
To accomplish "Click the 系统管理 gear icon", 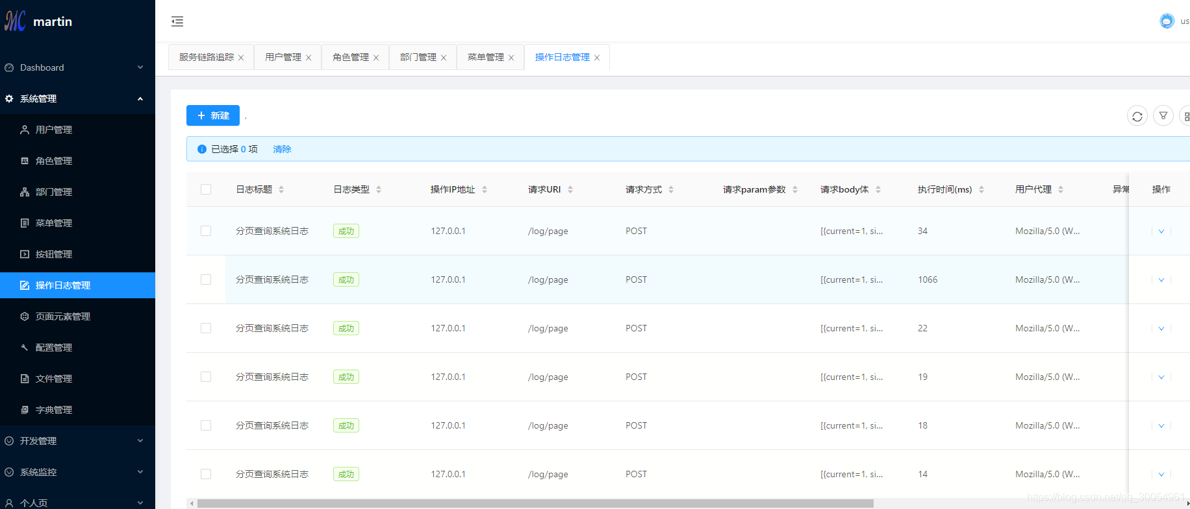I will click(9, 99).
